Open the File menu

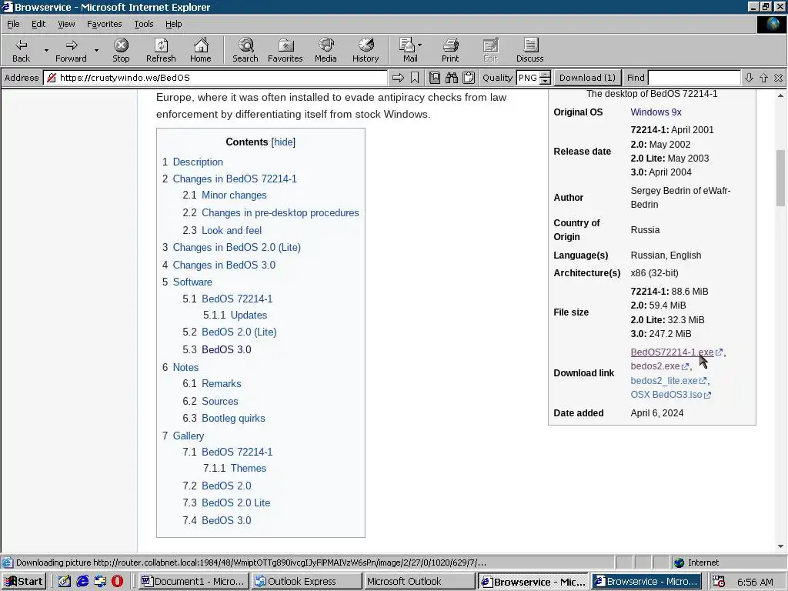[13, 24]
